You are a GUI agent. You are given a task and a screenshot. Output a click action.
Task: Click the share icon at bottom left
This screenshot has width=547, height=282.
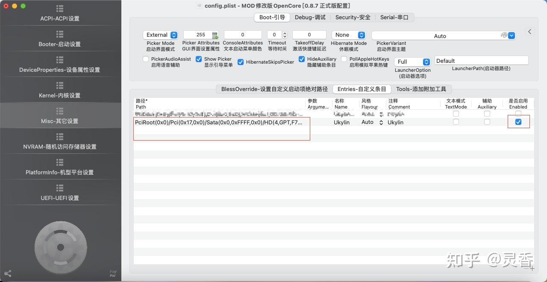8,273
